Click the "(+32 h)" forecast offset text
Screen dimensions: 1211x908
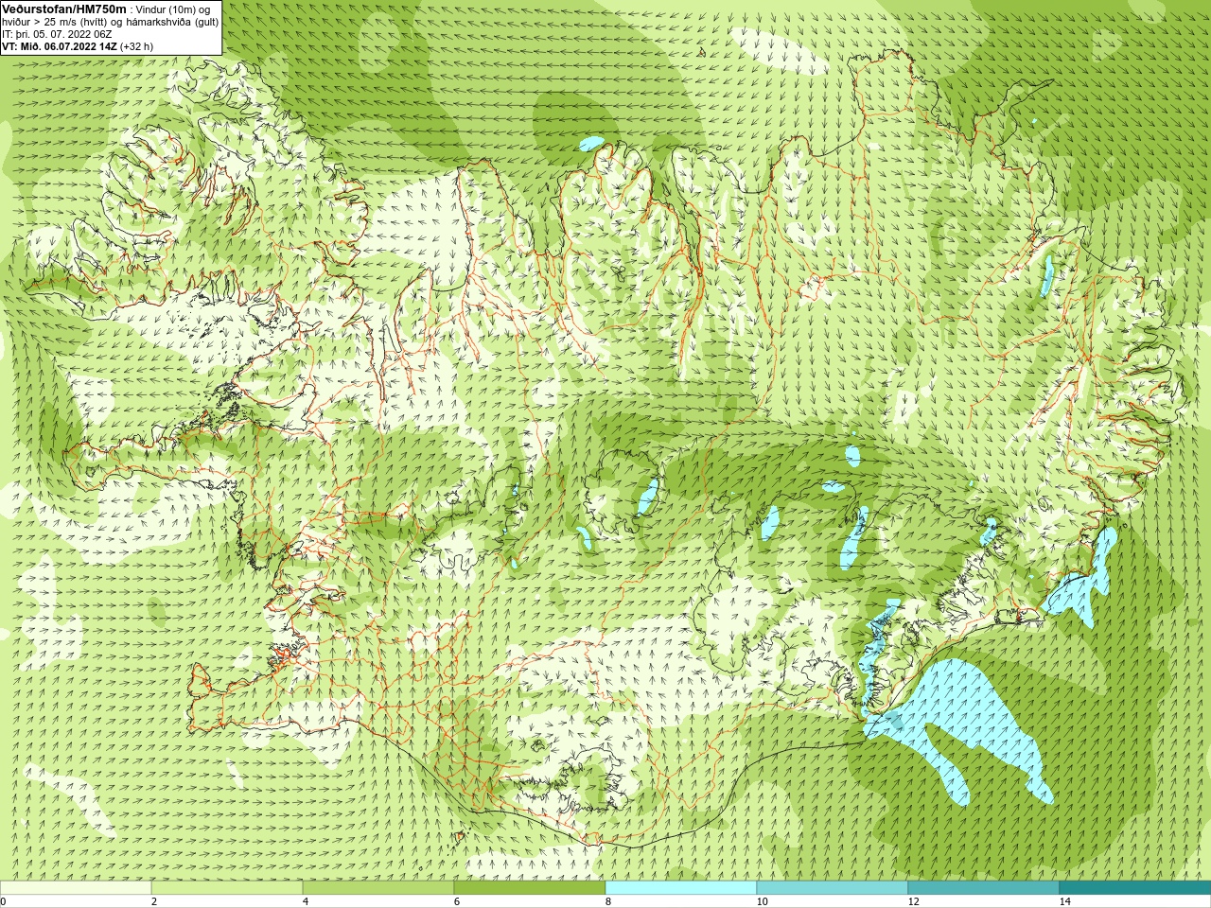[x=136, y=46]
